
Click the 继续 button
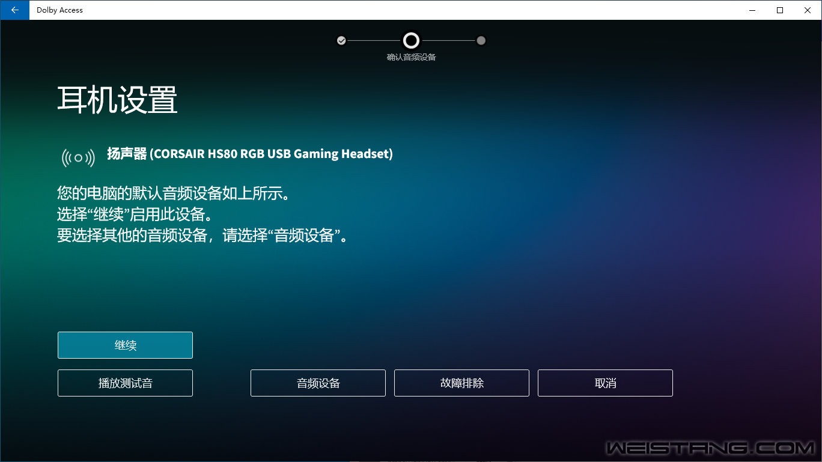tap(125, 345)
